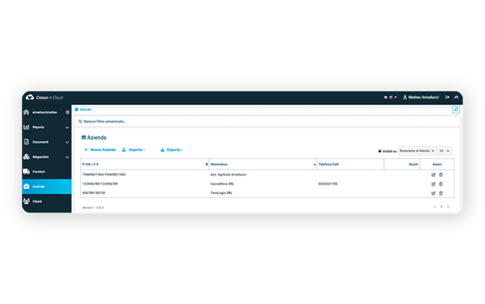The width and height of the screenshot is (485, 304).
Task: Select page 1 in pagination
Action: pos(441,207)
